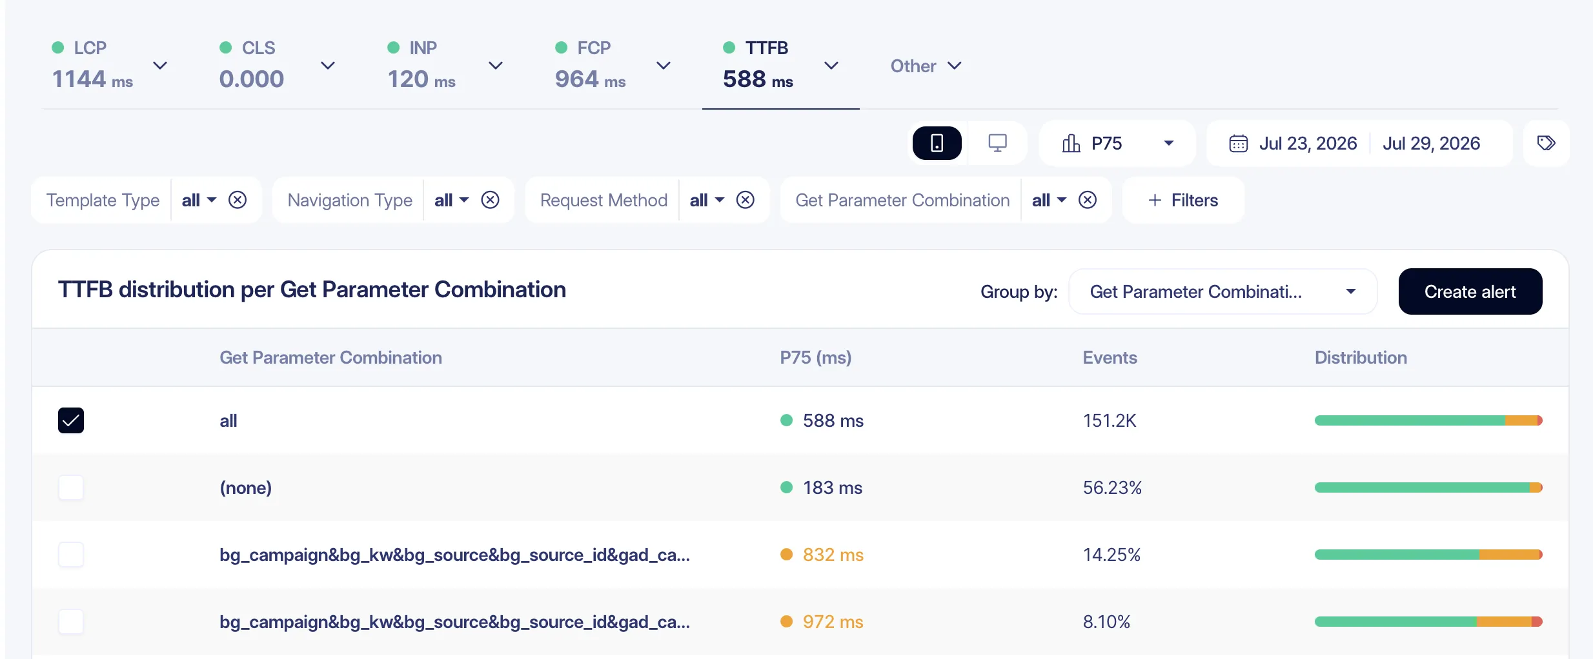
Task: Switch to the INP metric tab
Action: point(445,66)
